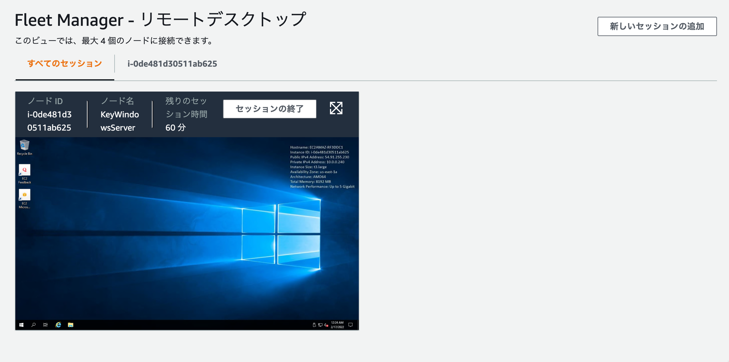The height and width of the screenshot is (362, 729).
Task: Open File Explorer from the taskbar
Action: (x=71, y=325)
